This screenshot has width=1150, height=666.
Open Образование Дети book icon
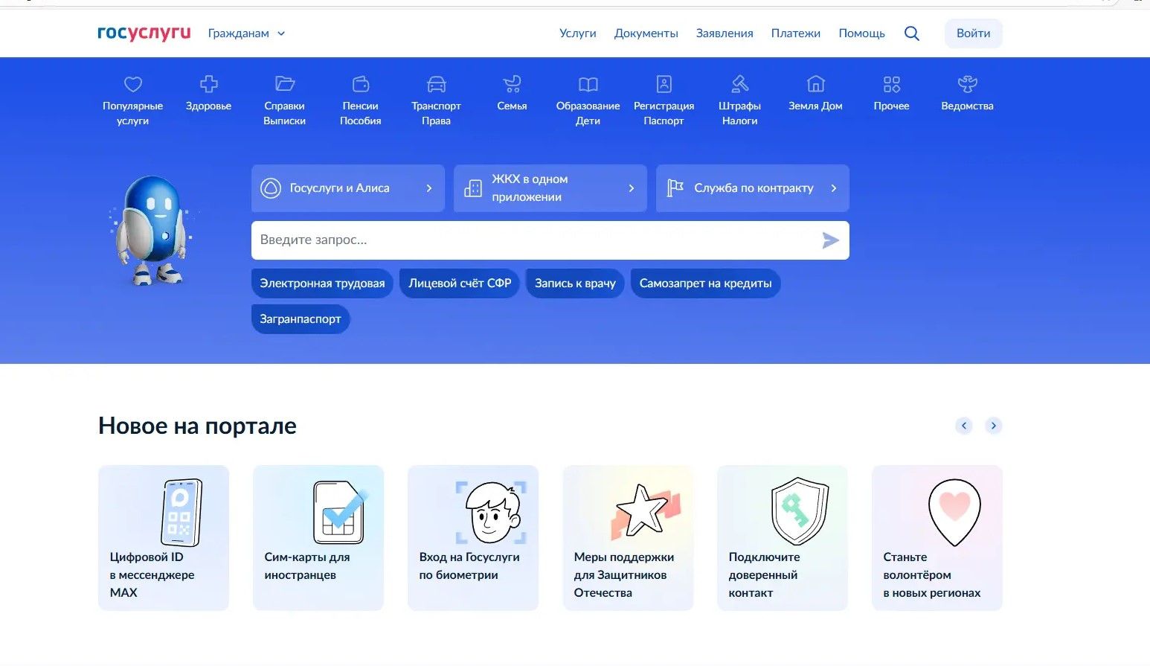pos(588,84)
